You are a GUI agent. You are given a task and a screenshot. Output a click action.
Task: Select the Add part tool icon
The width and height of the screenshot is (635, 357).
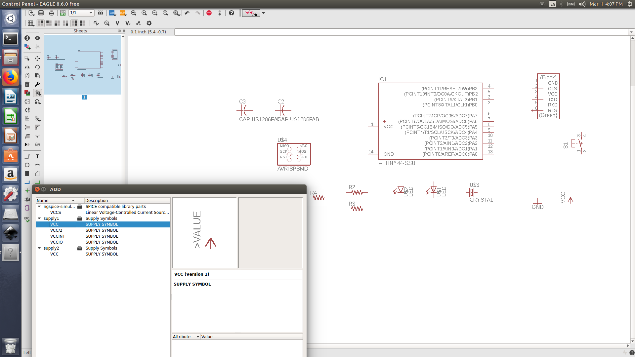pyautogui.click(x=37, y=93)
